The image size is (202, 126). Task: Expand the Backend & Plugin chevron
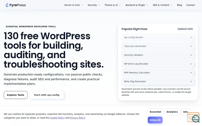pyautogui.click(x=147, y=5)
